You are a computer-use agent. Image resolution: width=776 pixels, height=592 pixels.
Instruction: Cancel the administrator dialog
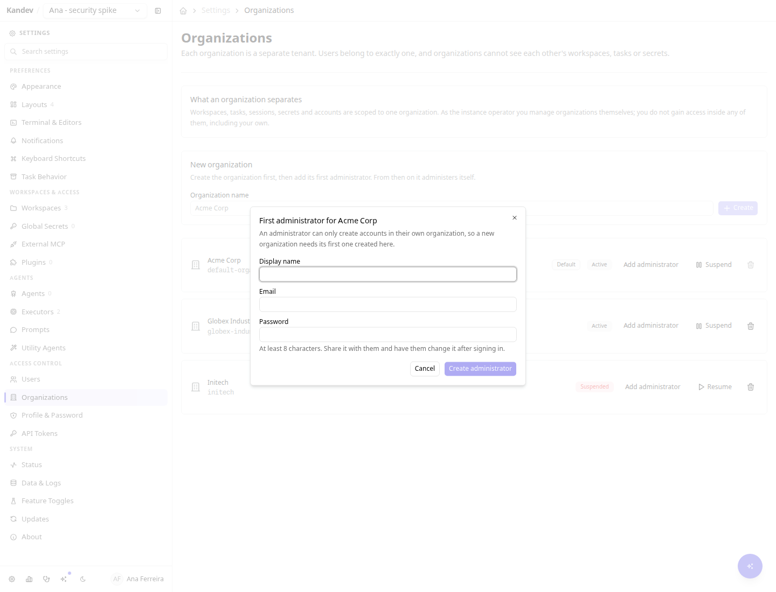click(425, 369)
